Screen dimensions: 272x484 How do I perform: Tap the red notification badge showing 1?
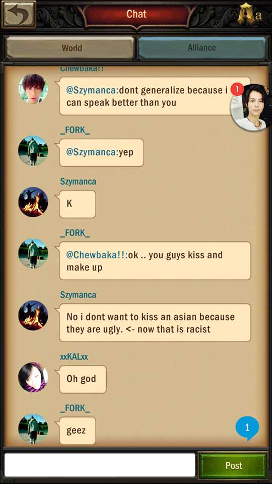pos(237,90)
